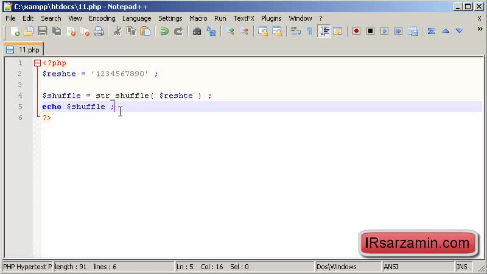Open a file with the Open folder icon
The width and height of the screenshot is (487, 274).
click(x=29, y=32)
